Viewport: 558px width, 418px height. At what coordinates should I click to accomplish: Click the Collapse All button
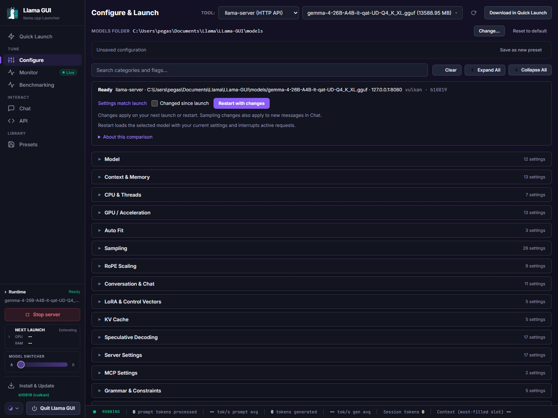530,70
